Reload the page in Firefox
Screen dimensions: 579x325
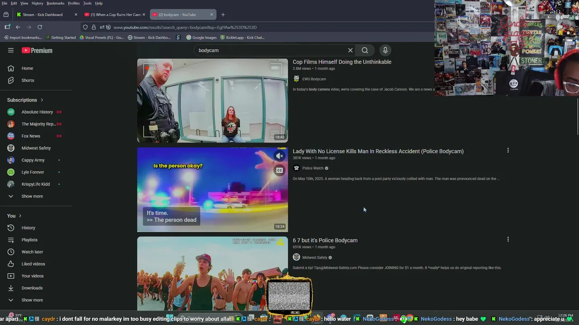[x=40, y=27]
